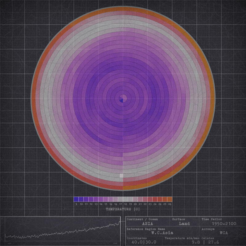The height and width of the screenshot is (246, 246).
Task: Select the '40.0|30.0' coordinates value
Action: (144, 242)
